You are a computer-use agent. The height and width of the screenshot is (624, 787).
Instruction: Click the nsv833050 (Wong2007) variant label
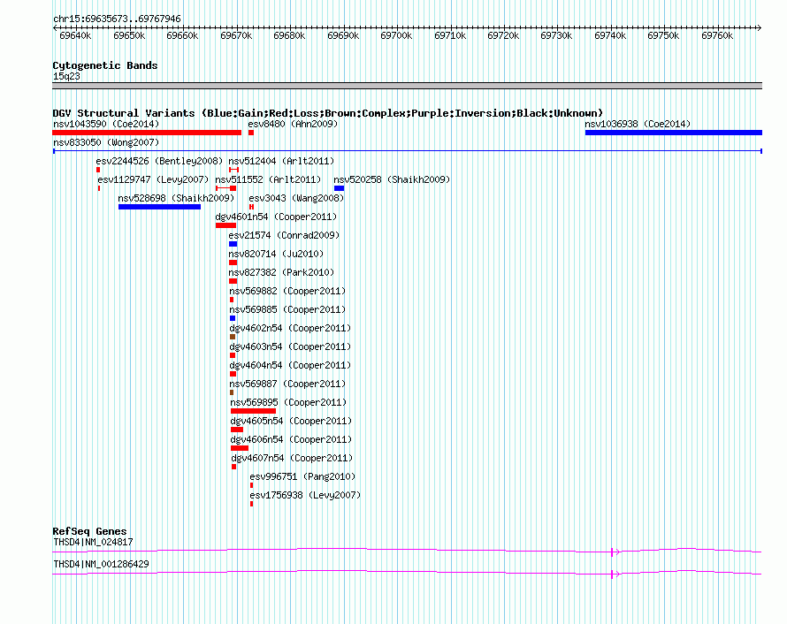click(106, 142)
